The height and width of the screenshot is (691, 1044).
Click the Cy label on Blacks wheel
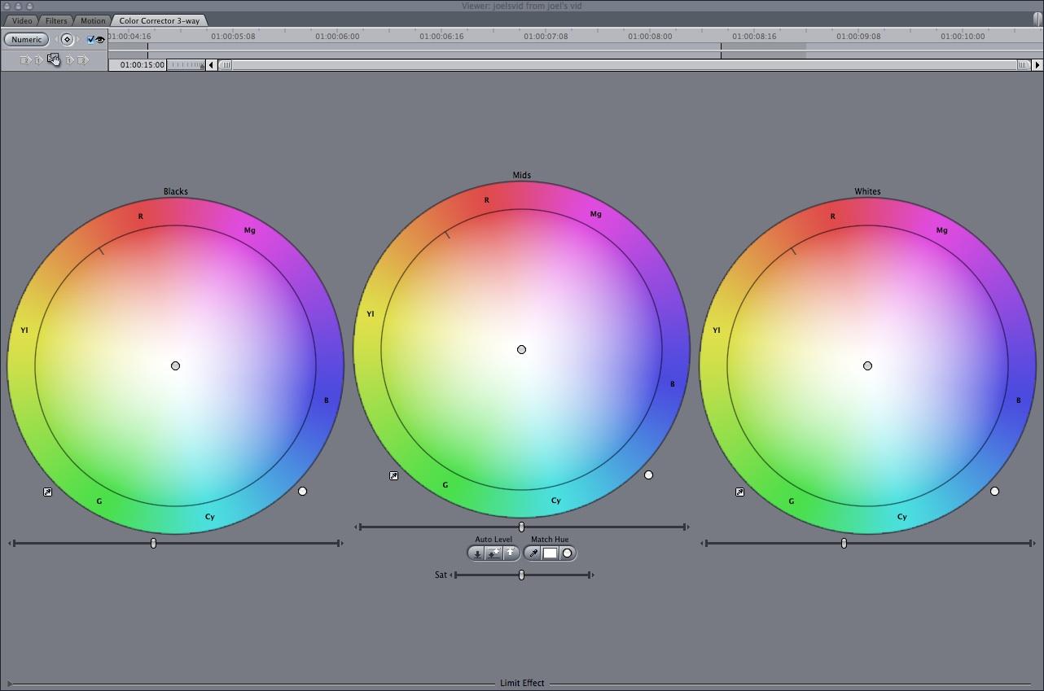pyautogui.click(x=210, y=517)
